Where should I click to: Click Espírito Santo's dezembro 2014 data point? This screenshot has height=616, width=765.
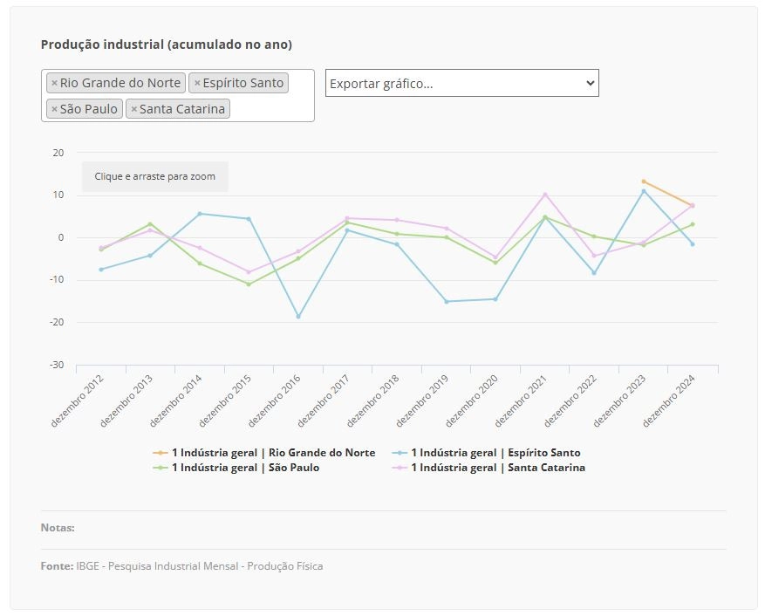pos(200,214)
